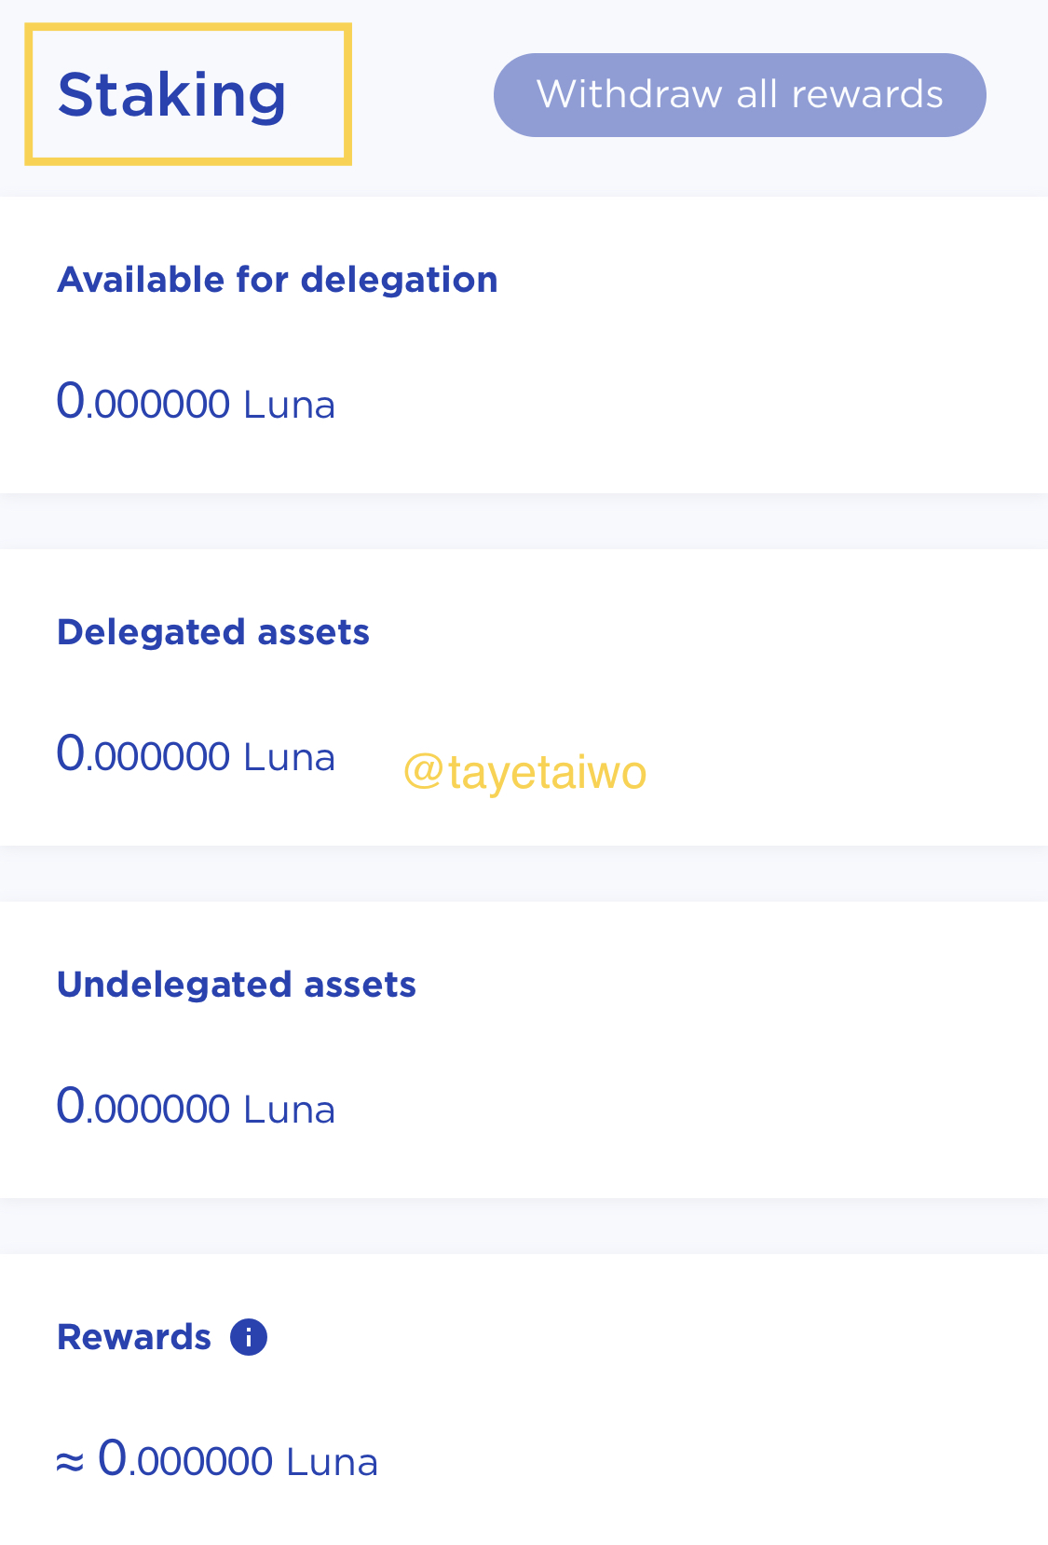This screenshot has width=1048, height=1545.
Task: Tap the Withdraw all rewards button
Action: click(x=740, y=95)
